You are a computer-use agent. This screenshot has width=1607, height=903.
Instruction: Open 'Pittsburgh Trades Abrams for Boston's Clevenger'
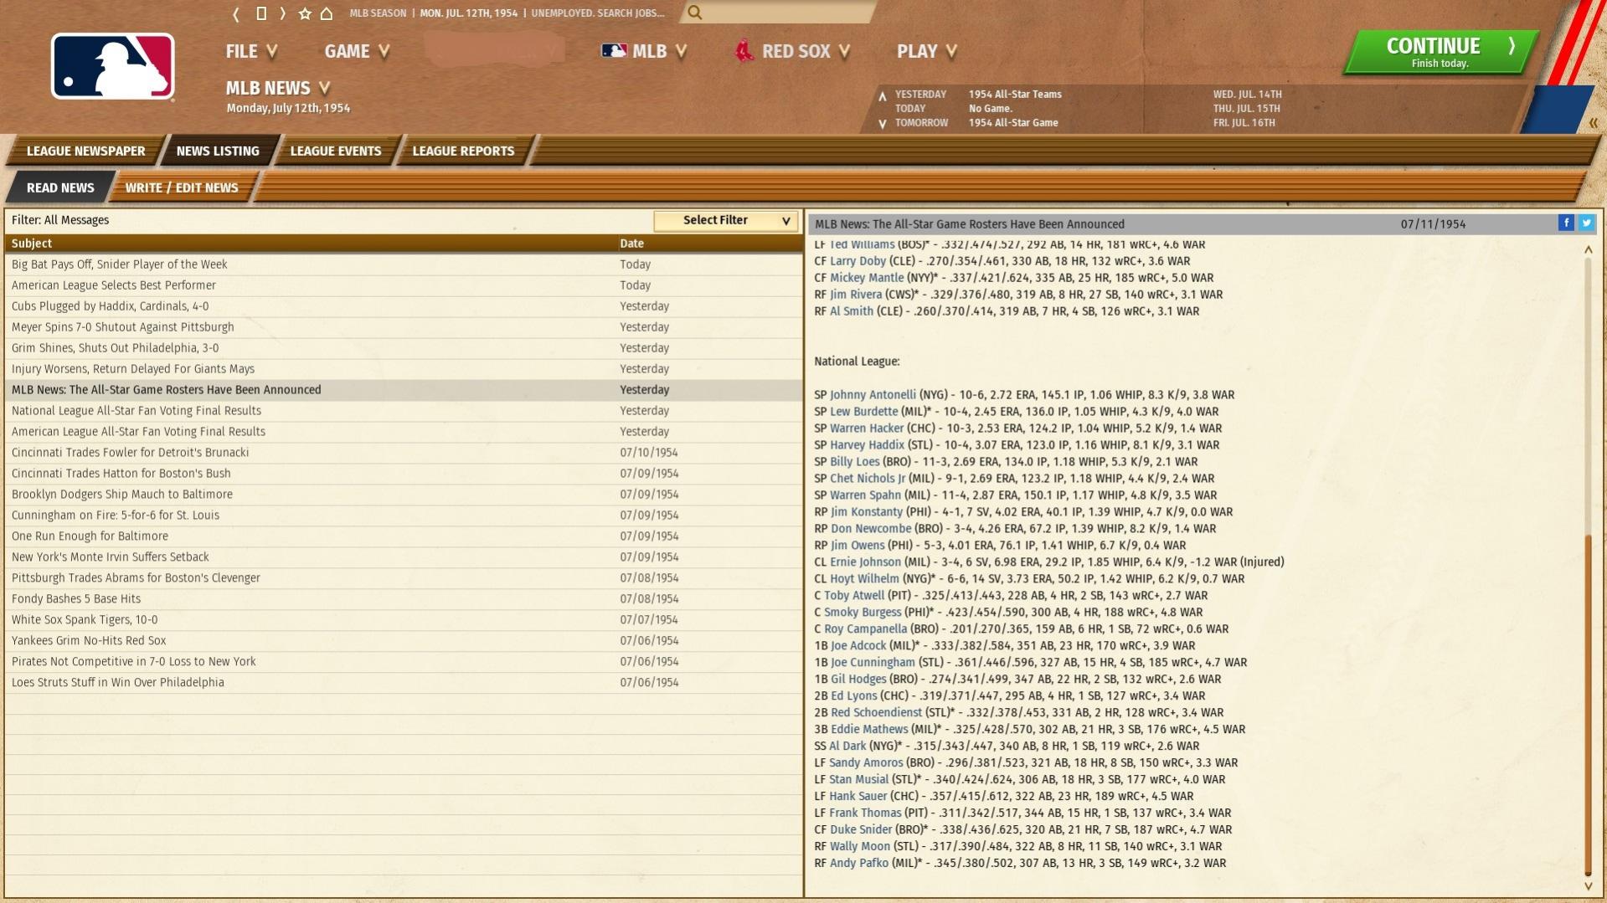pyautogui.click(x=404, y=578)
